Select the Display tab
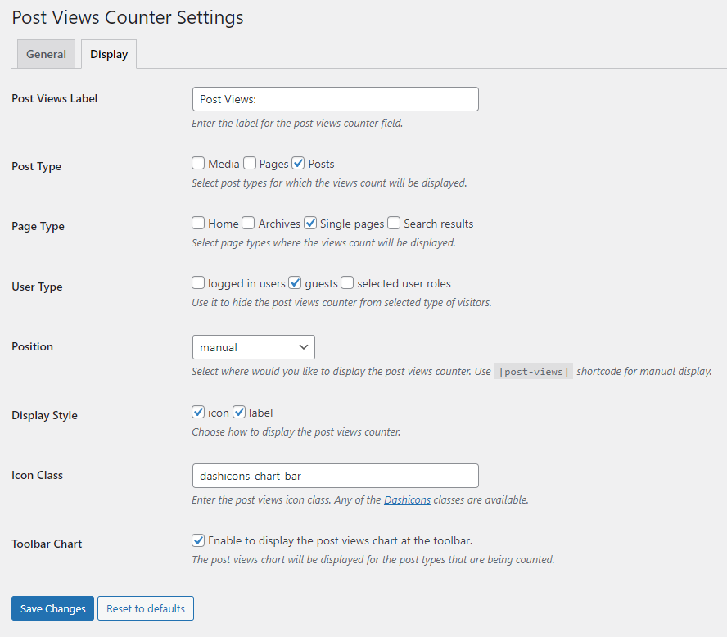Image resolution: width=727 pixels, height=637 pixels. click(108, 54)
